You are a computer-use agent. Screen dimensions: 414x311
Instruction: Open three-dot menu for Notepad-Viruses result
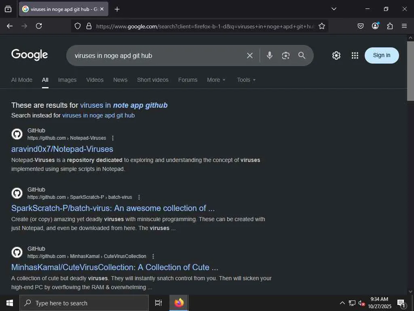(113, 138)
